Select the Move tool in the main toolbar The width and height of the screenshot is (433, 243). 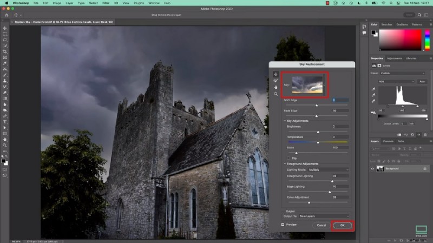pyautogui.click(x=5, y=28)
